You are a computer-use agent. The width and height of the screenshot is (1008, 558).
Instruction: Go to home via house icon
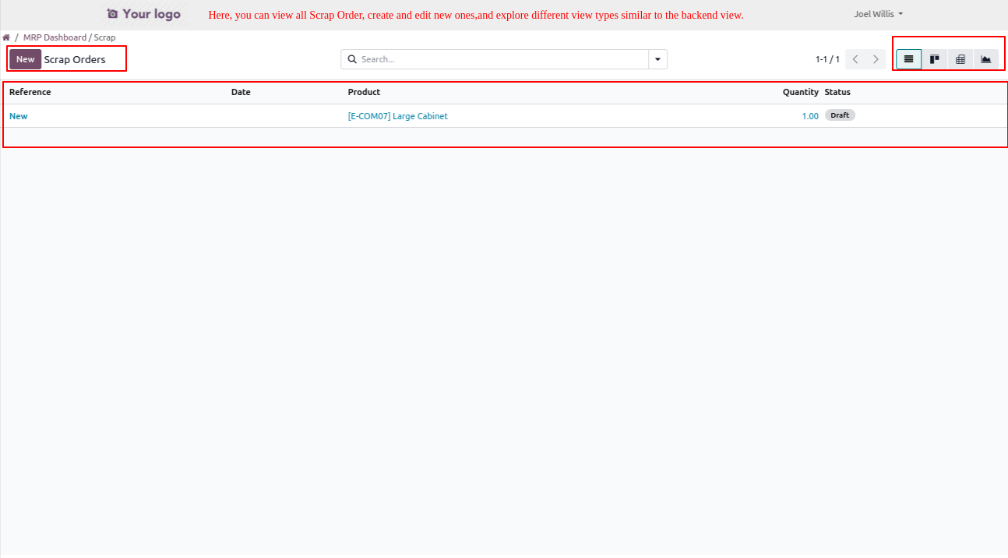coord(6,37)
